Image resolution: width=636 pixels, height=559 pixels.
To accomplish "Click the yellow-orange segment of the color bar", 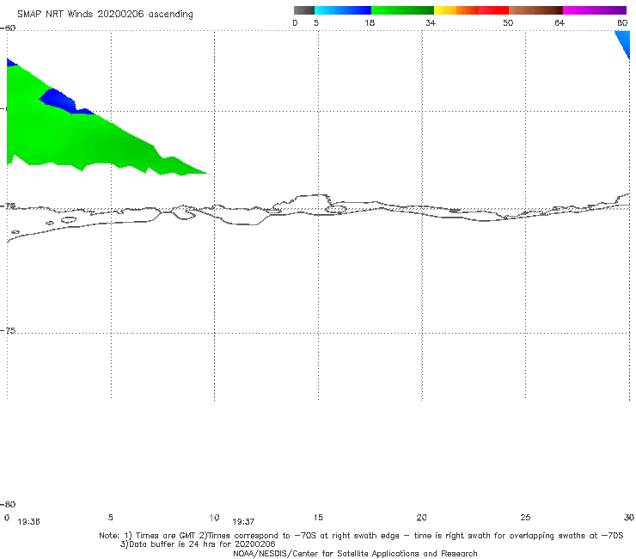I will point(456,10).
